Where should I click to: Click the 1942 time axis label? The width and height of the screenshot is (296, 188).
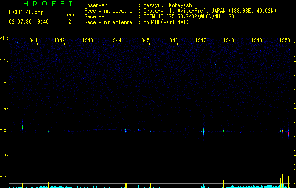coord(59,40)
